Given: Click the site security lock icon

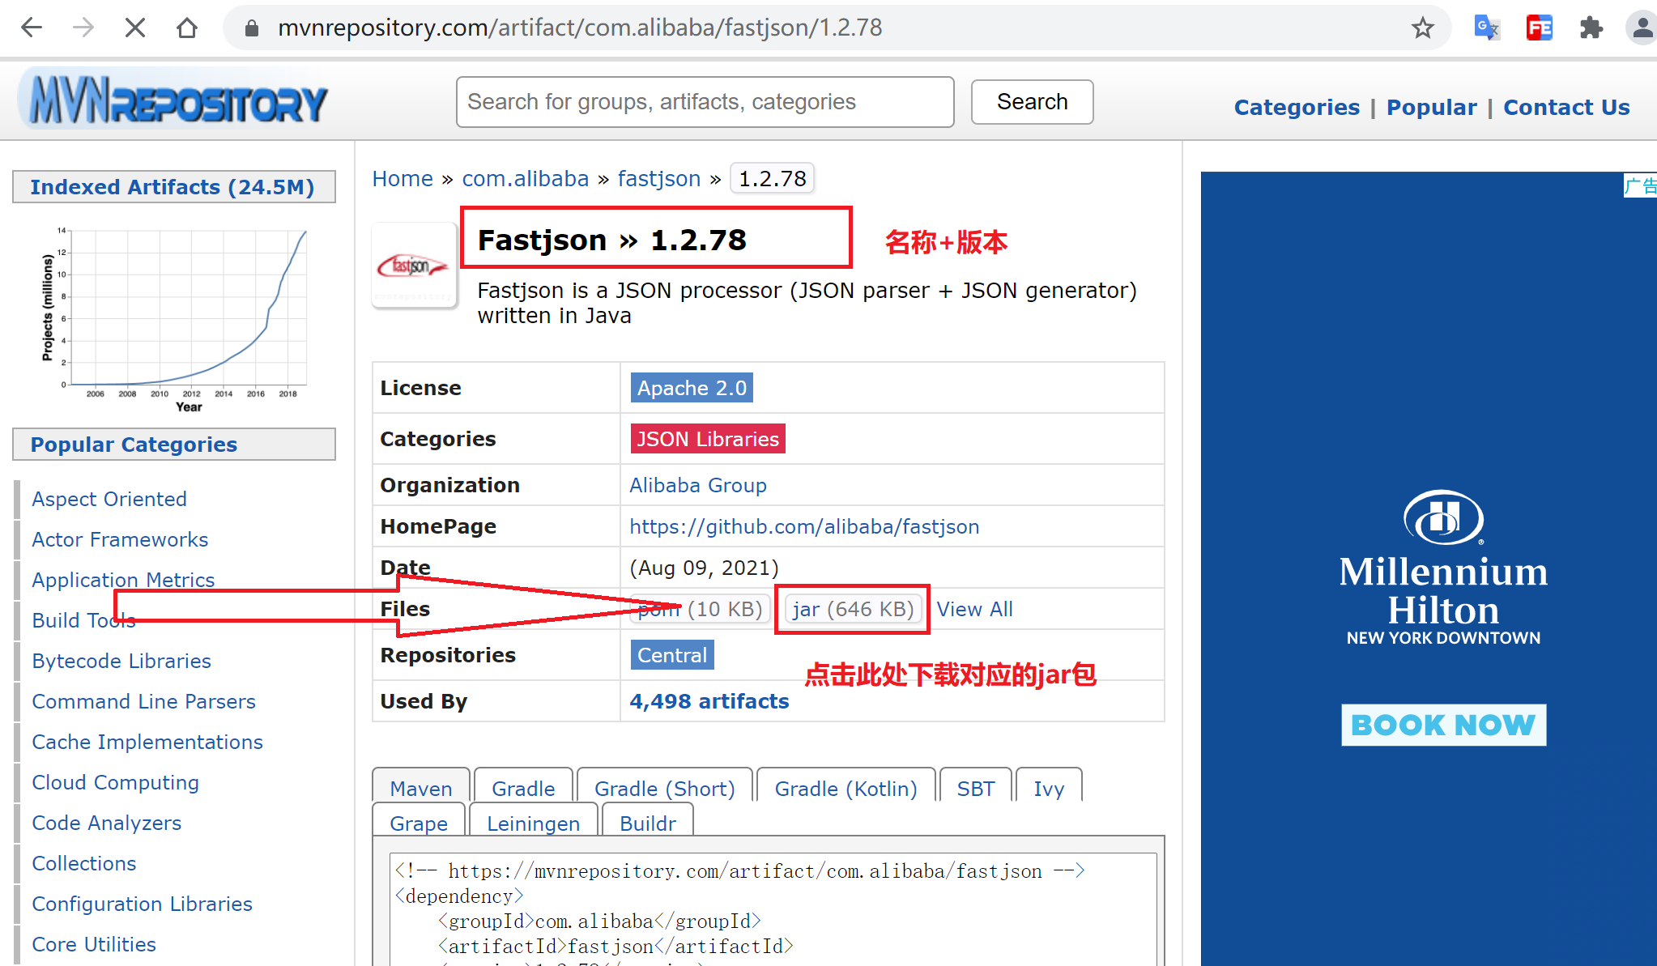Looking at the screenshot, I should tap(251, 27).
